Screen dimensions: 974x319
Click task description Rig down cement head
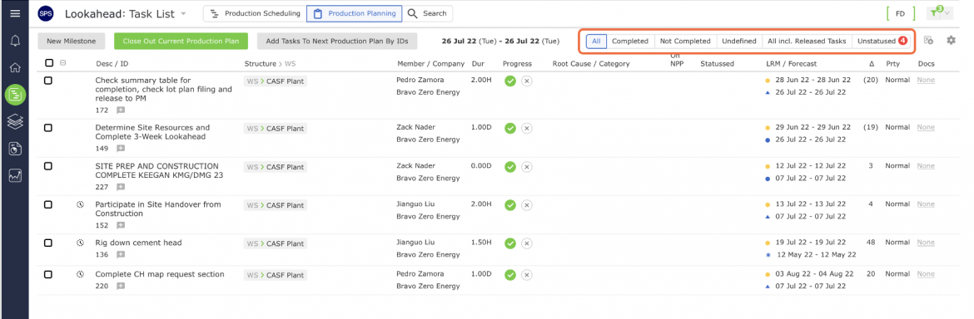138,243
